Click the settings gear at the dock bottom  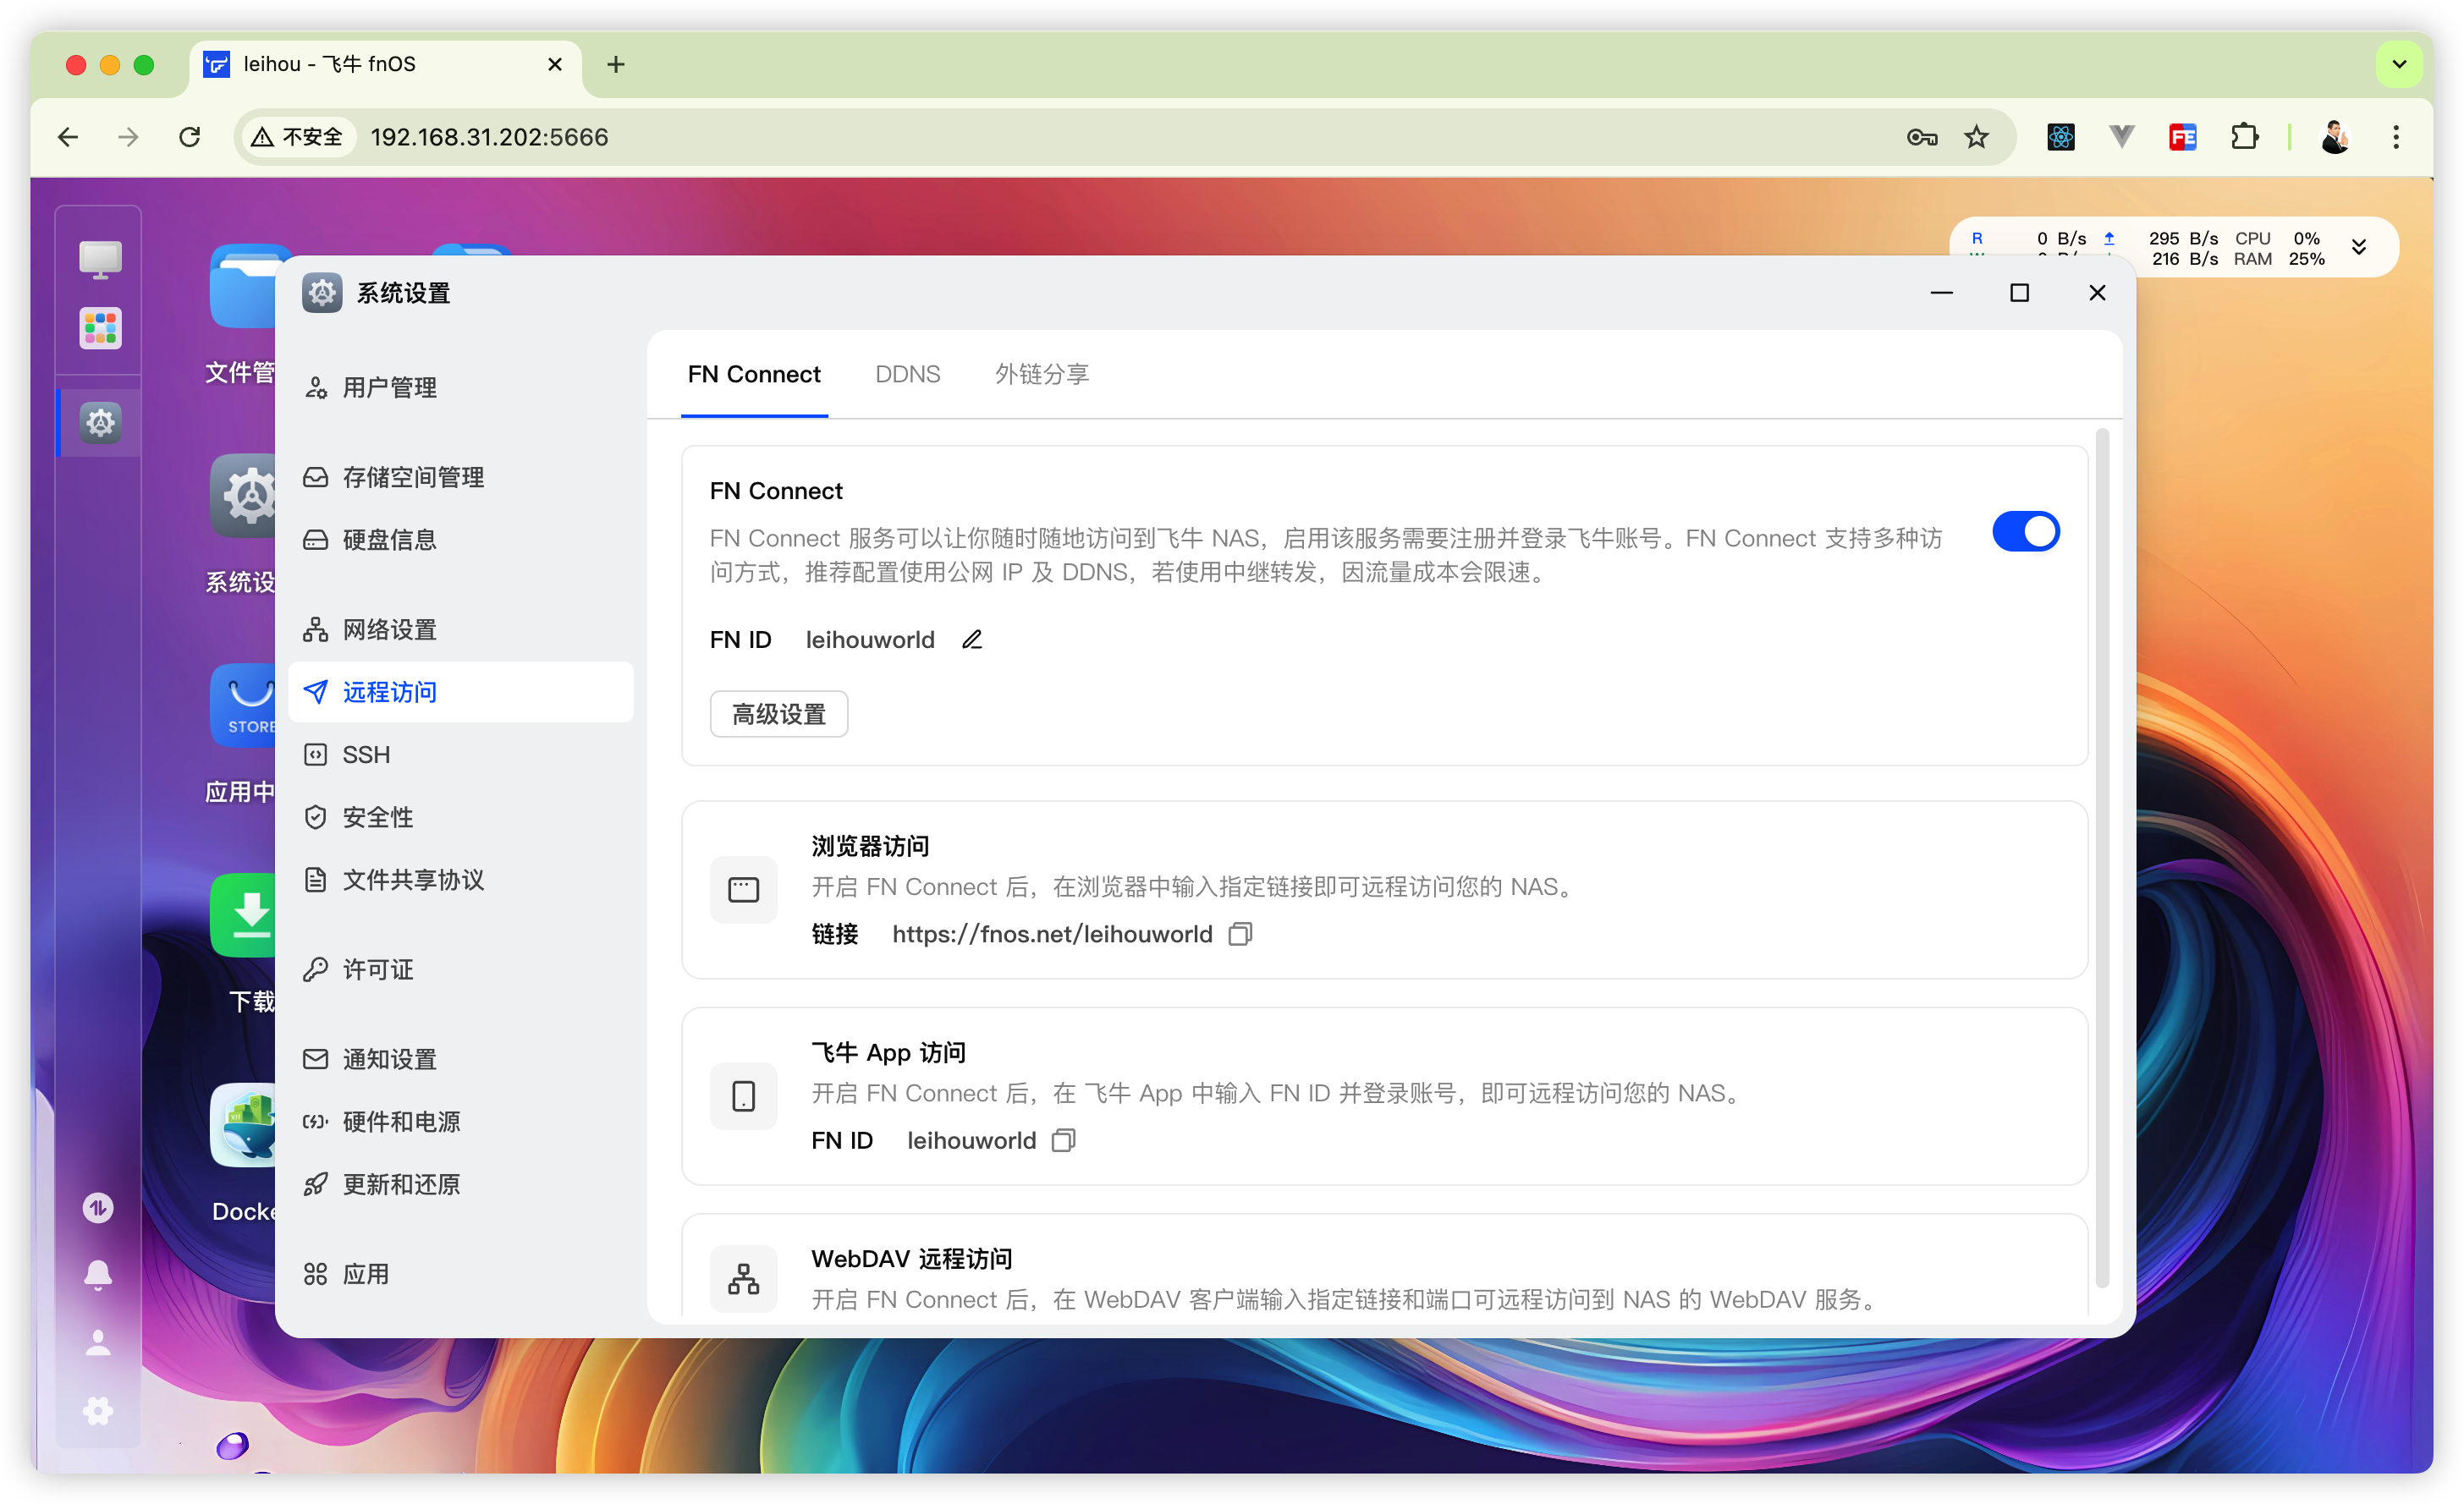[98, 1411]
